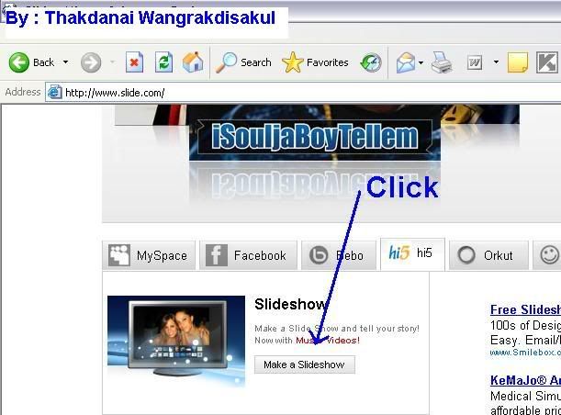Select the Facebook tab

[246, 255]
